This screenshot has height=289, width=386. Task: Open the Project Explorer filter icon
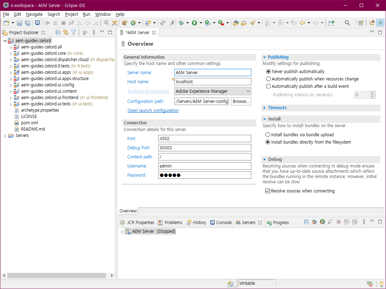73,32
